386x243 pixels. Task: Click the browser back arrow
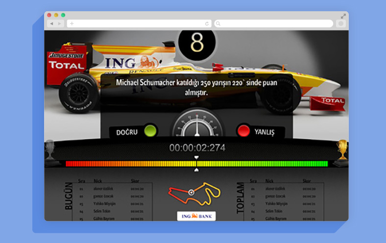click(x=50, y=24)
